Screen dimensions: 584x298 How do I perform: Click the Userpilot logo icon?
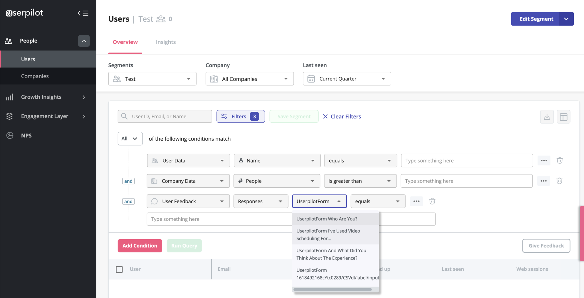click(9, 13)
